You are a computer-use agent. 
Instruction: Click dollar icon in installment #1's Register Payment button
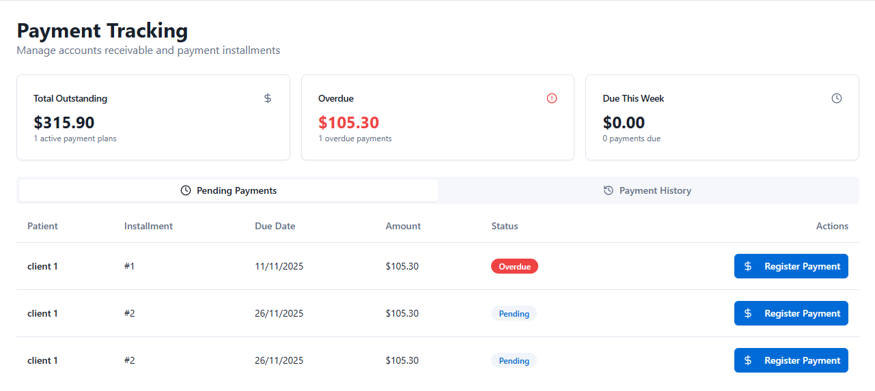748,266
